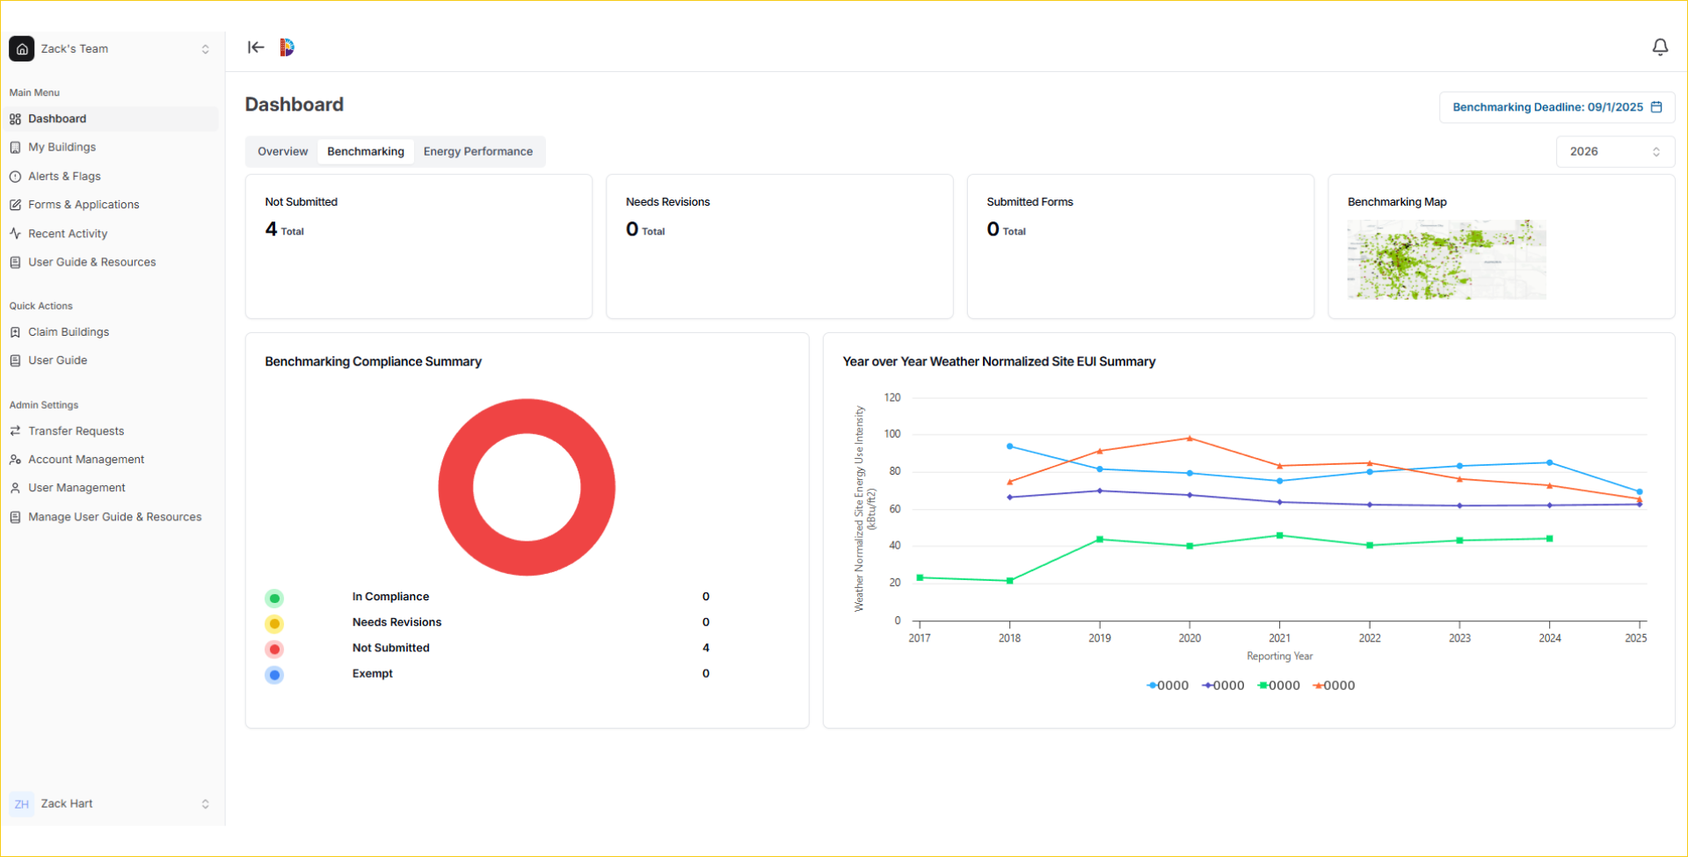Click the blue Exempt legend dot

click(274, 675)
